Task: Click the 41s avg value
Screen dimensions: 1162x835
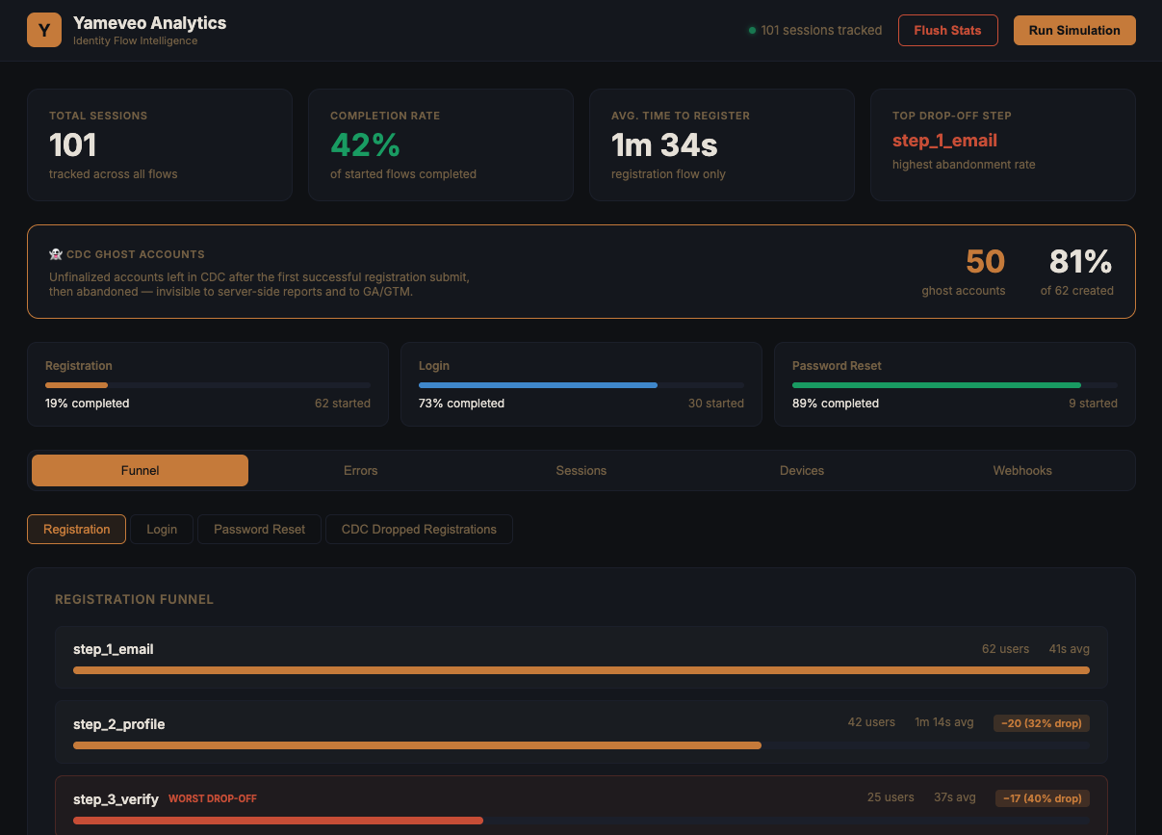Action: point(1070,649)
